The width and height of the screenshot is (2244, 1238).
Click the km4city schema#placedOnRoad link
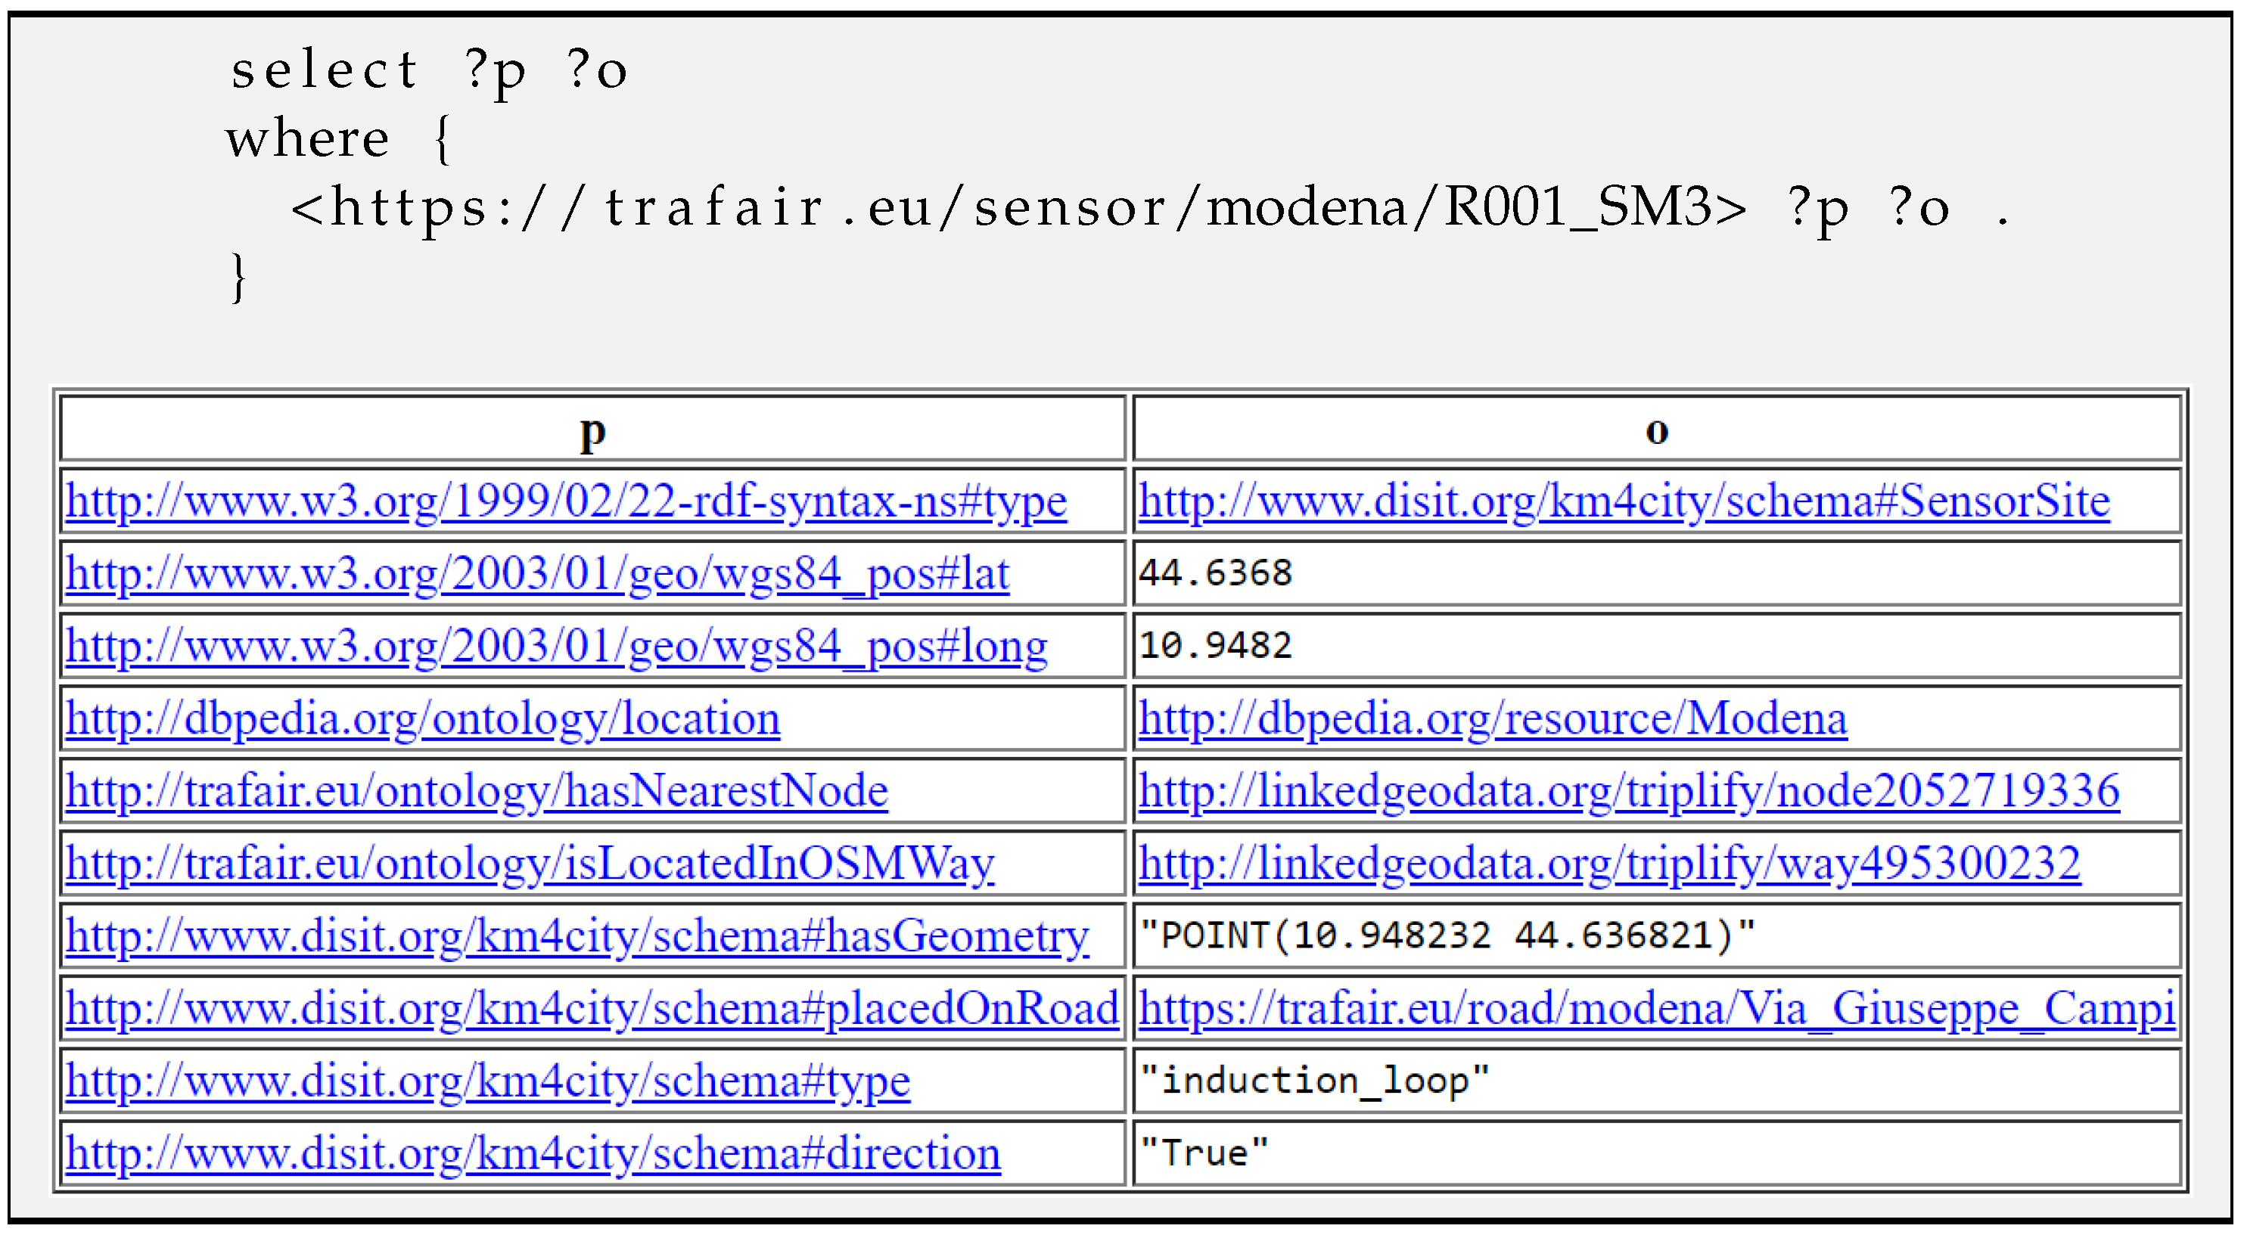(x=592, y=1009)
